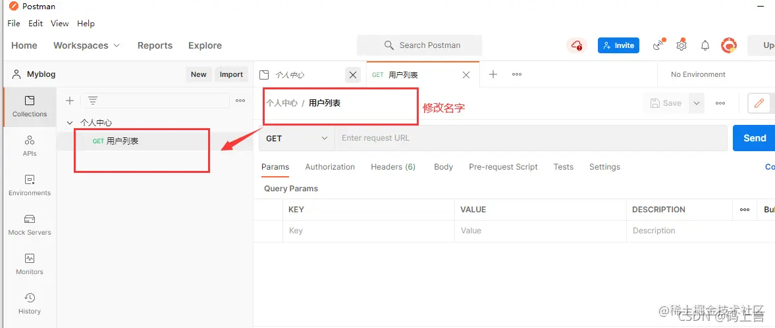Viewport: 775px width, 328px height.
Task: Open the Environments sidebar panel
Action: click(30, 185)
